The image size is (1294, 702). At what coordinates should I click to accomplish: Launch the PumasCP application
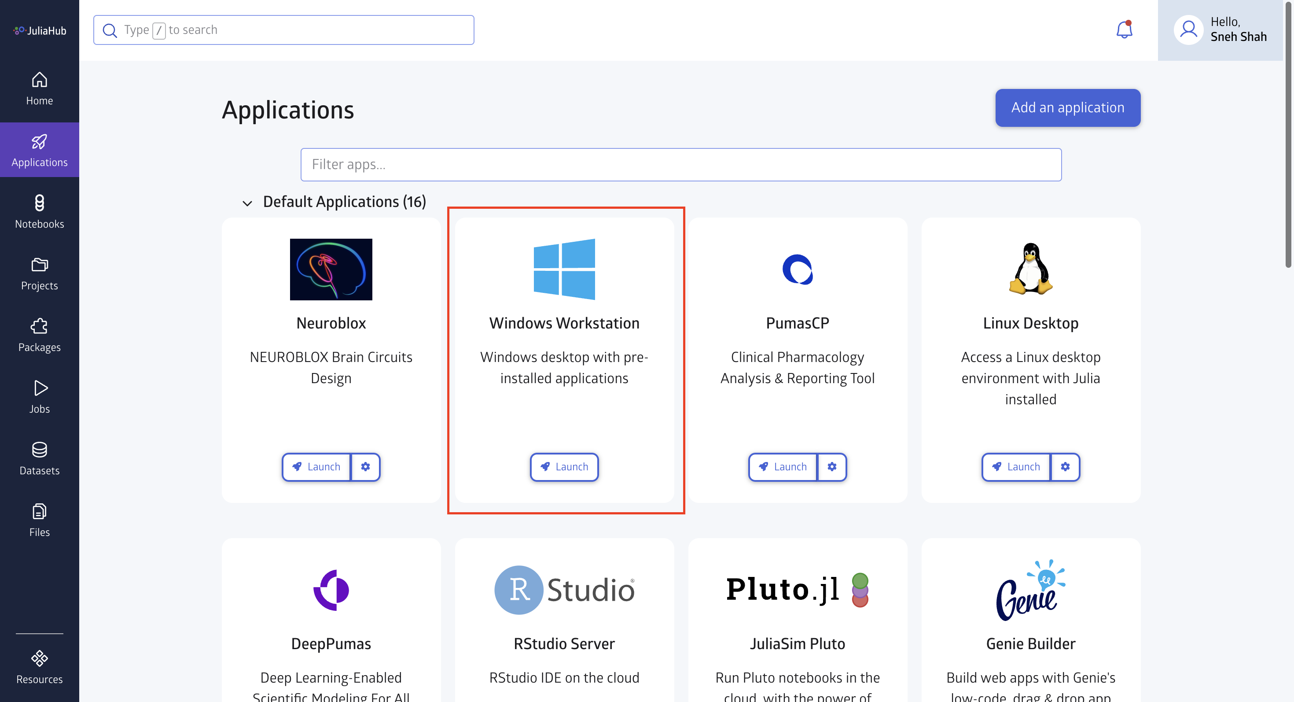pyautogui.click(x=783, y=467)
